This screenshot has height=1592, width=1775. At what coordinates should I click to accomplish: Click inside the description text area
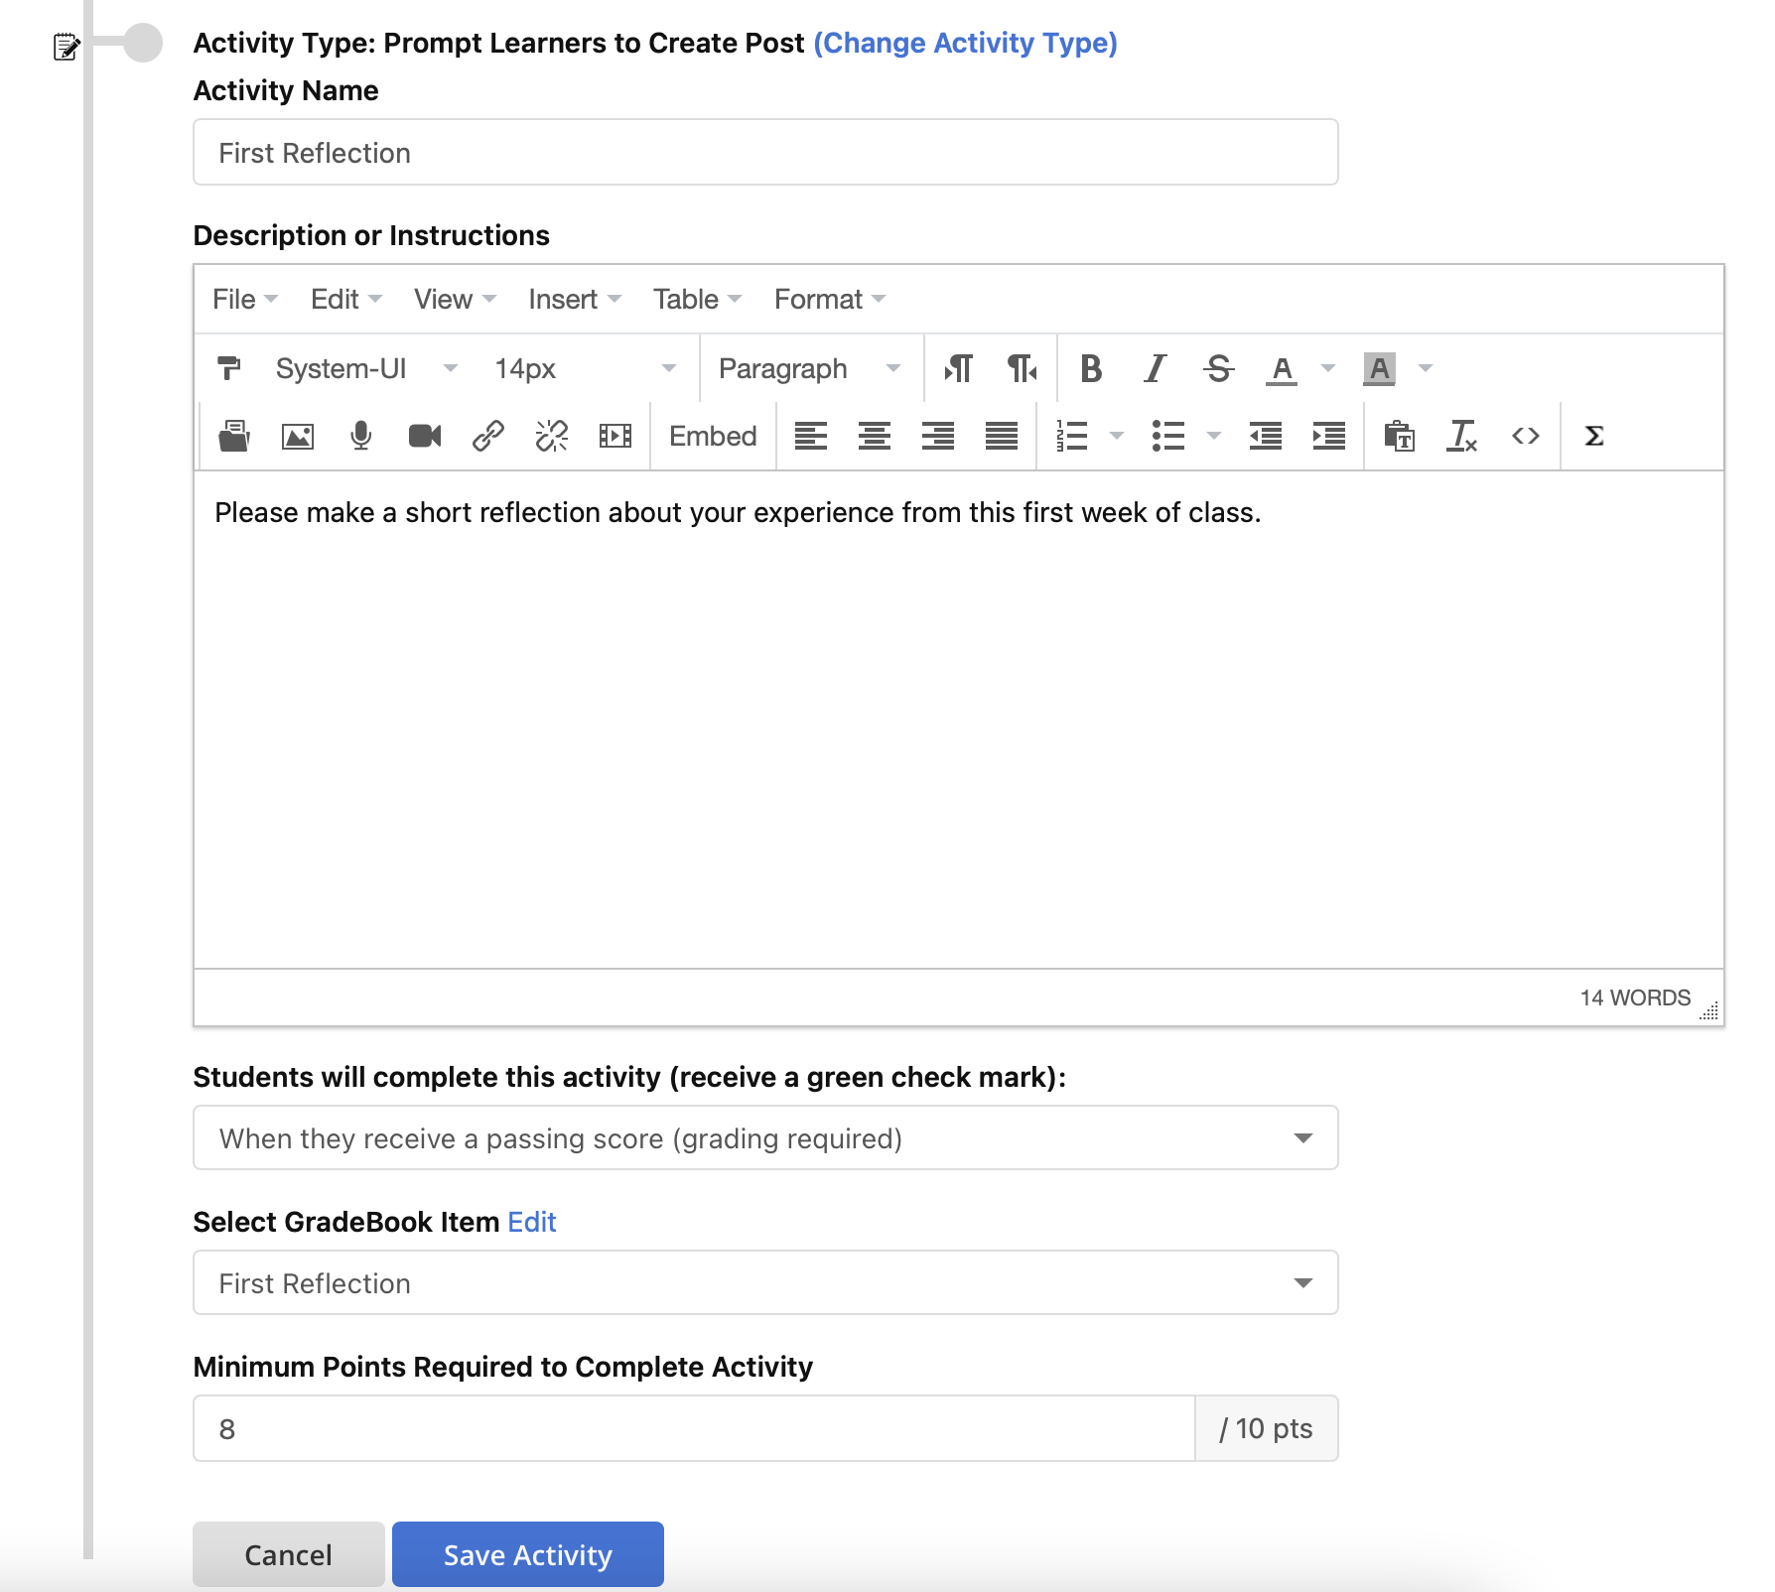pos(958,720)
